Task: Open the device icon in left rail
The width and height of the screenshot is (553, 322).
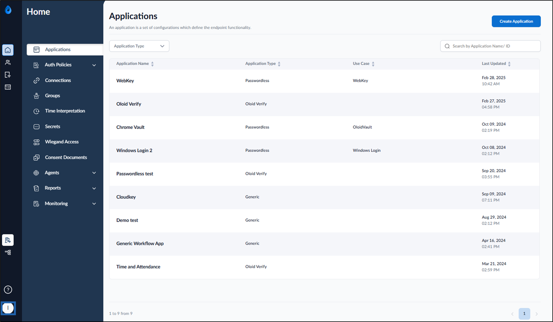Action: click(8, 75)
